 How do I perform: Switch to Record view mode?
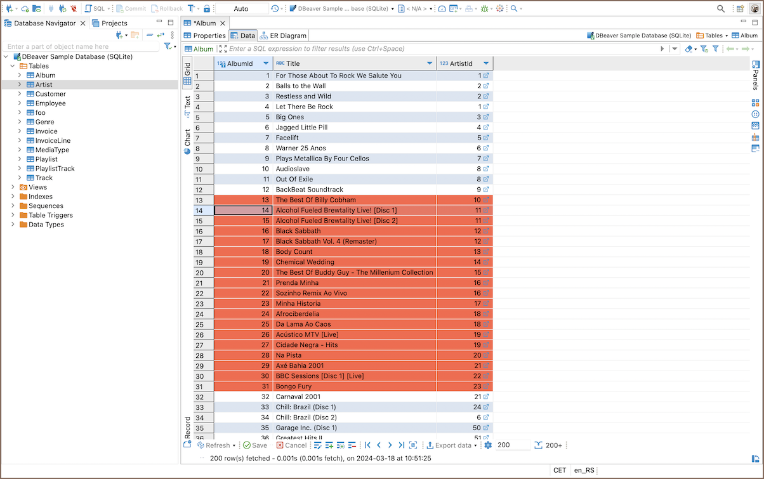187,427
